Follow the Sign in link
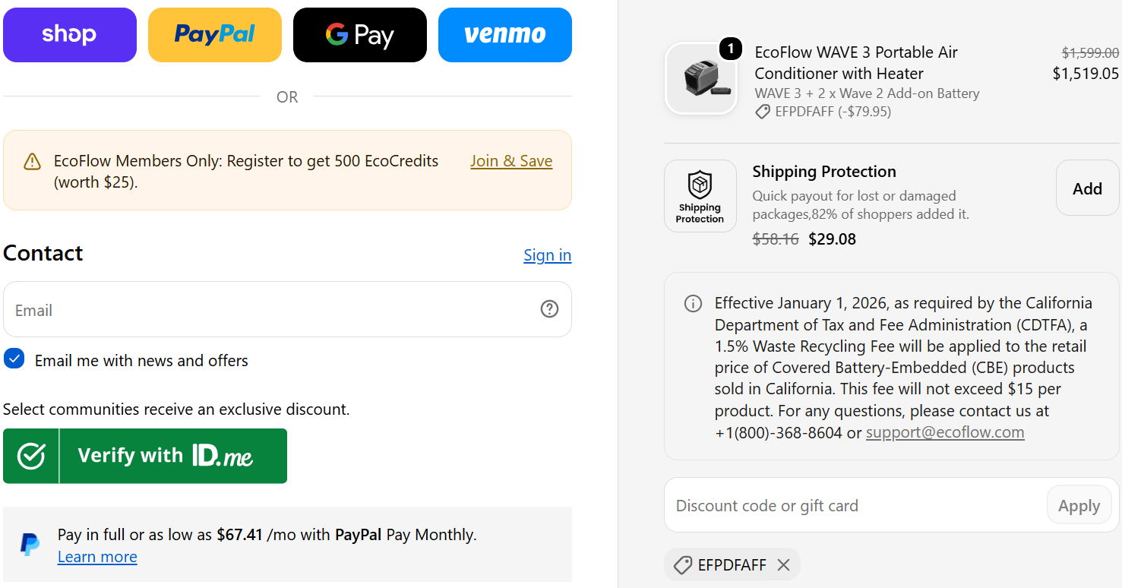This screenshot has height=588, width=1122. click(547, 255)
